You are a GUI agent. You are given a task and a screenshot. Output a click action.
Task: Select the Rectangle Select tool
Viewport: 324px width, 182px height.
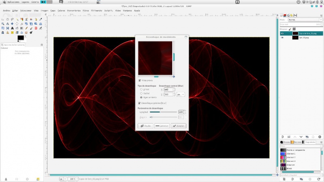(x=3, y=19)
